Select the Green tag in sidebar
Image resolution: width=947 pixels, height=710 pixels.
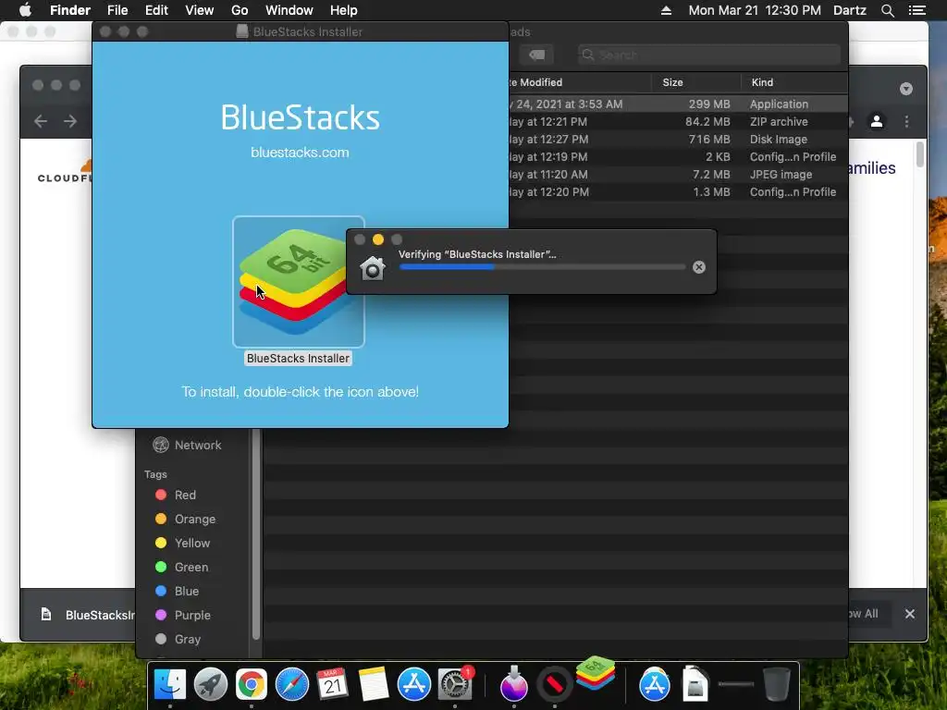(x=182, y=568)
